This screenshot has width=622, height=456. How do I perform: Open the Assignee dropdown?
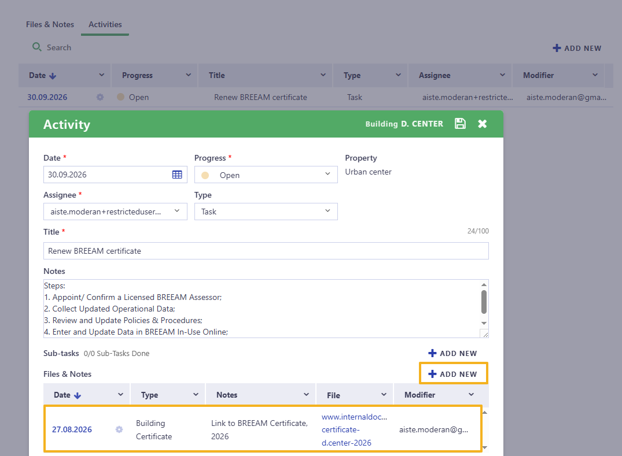[x=115, y=212]
